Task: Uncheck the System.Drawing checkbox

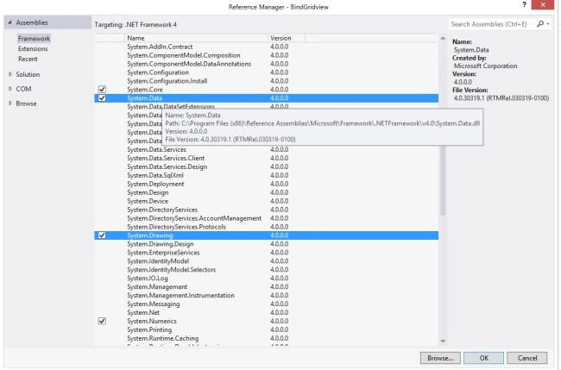Action: point(102,235)
